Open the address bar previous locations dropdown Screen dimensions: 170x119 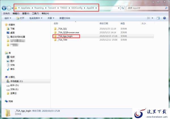(119, 8)
